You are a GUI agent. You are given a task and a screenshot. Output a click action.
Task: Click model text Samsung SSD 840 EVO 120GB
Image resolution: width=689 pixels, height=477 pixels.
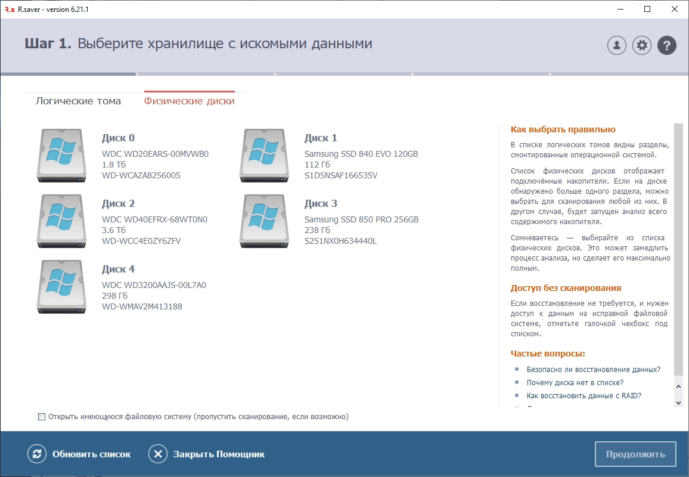tap(361, 154)
